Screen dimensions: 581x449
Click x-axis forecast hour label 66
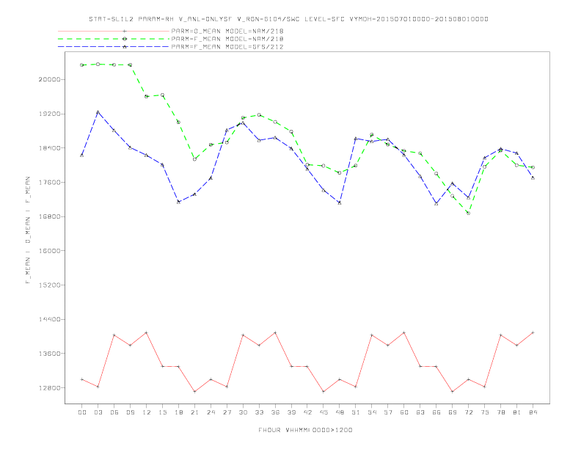tap(436, 412)
